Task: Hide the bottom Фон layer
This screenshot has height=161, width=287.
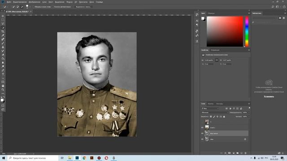Action: (202, 139)
